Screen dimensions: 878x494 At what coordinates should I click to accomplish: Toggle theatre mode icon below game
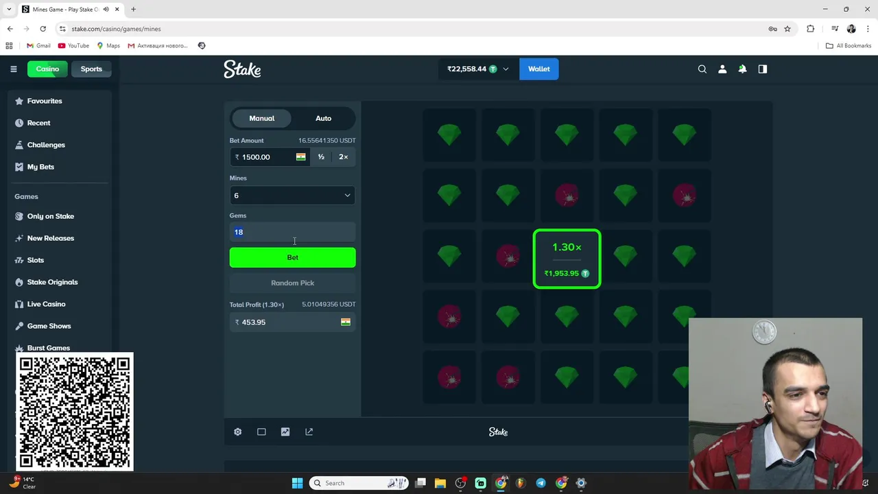pos(261,432)
